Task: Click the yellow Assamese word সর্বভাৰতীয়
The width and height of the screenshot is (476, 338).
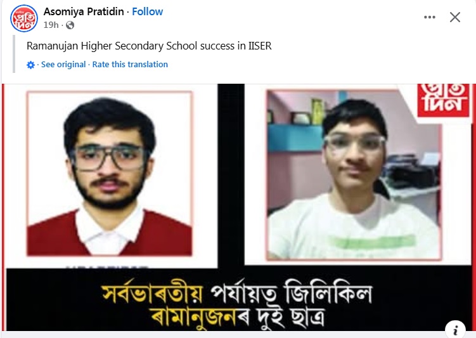Action: tap(152, 294)
